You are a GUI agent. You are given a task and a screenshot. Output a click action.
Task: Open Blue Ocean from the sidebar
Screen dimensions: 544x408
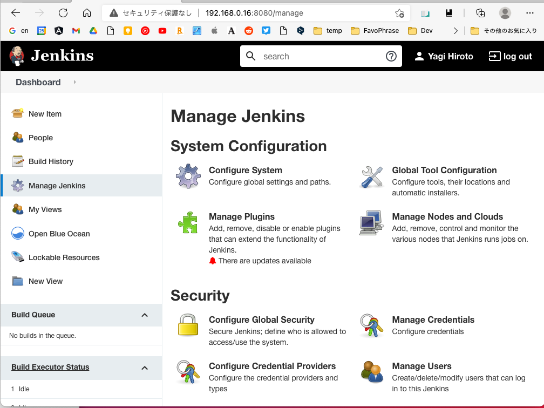coord(59,234)
